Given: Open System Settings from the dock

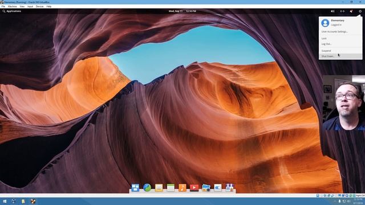Looking at the screenshot, I should (218, 188).
